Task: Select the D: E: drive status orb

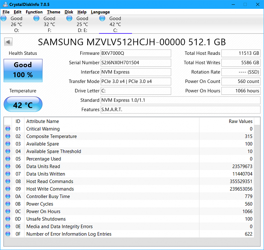Action: [x=69, y=18]
